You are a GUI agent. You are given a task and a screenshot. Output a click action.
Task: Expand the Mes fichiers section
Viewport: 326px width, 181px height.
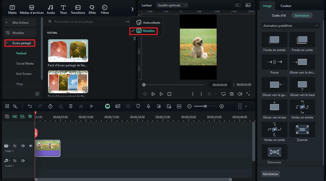click(x=20, y=23)
